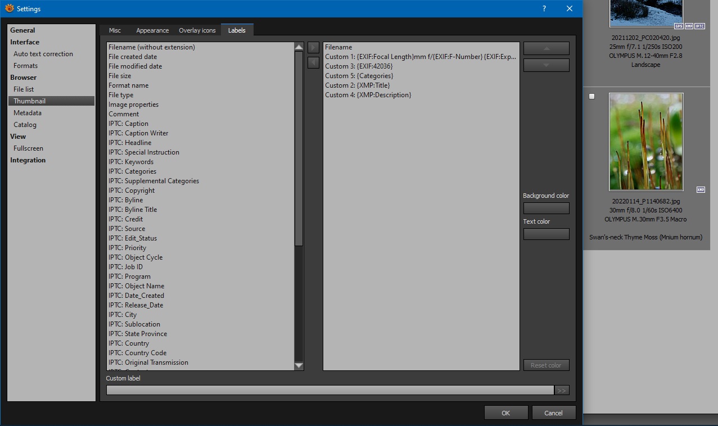Open the Fullscreen settings page
The width and height of the screenshot is (718, 426).
coord(28,148)
